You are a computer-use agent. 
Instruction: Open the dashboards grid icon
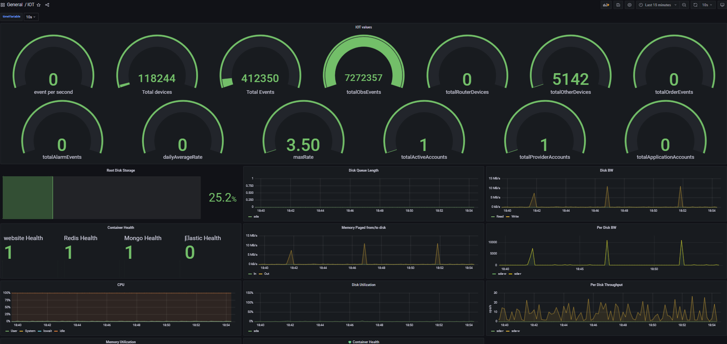(3, 5)
